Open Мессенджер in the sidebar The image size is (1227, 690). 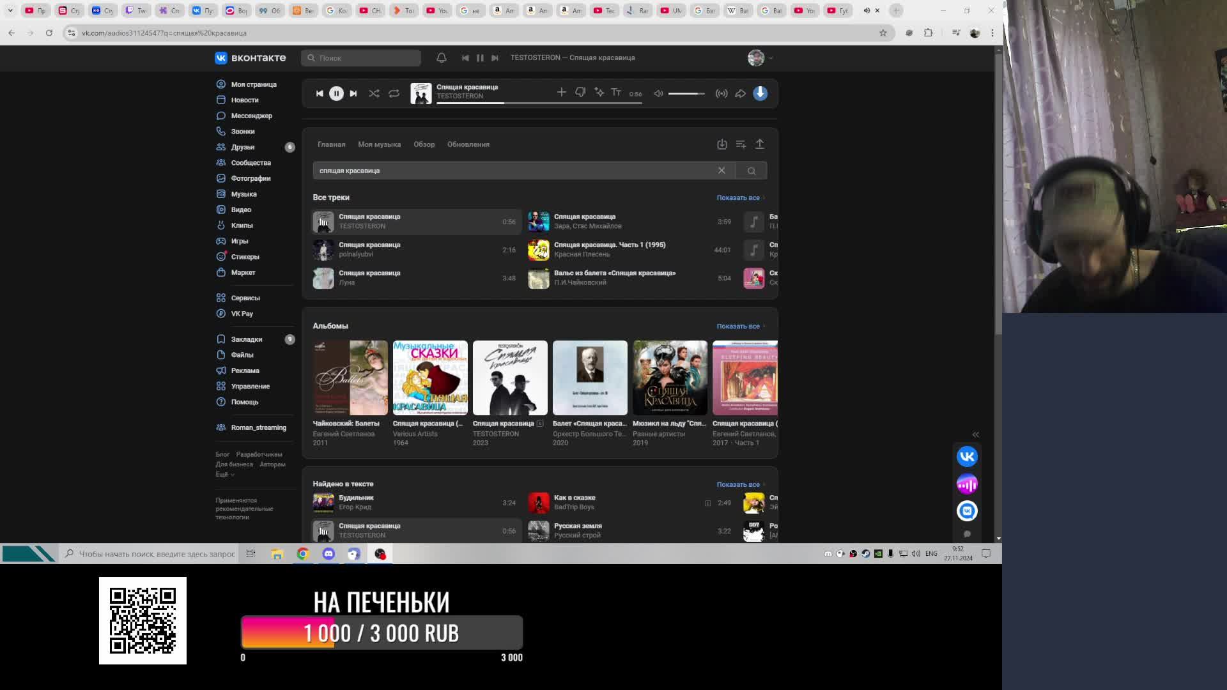coord(251,116)
